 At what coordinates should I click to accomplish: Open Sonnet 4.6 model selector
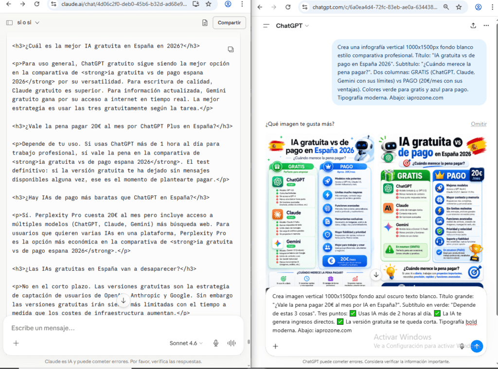pyautogui.click(x=186, y=343)
